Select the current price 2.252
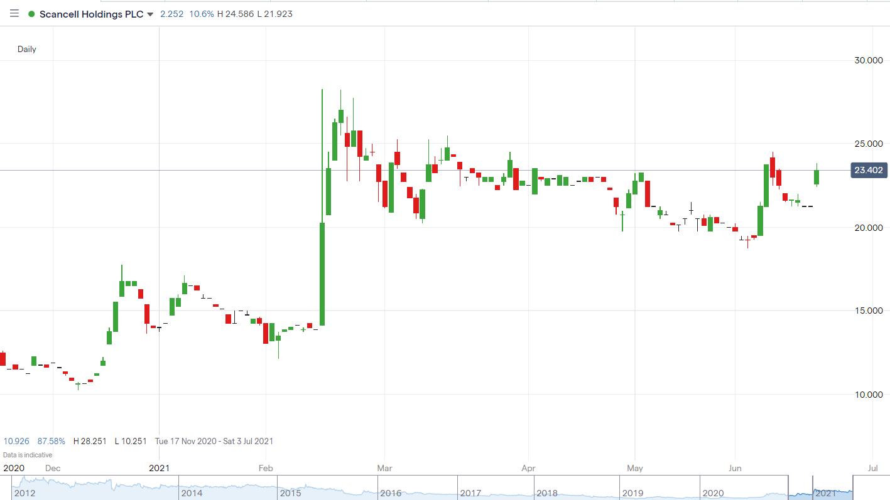890x500 pixels. click(x=171, y=13)
